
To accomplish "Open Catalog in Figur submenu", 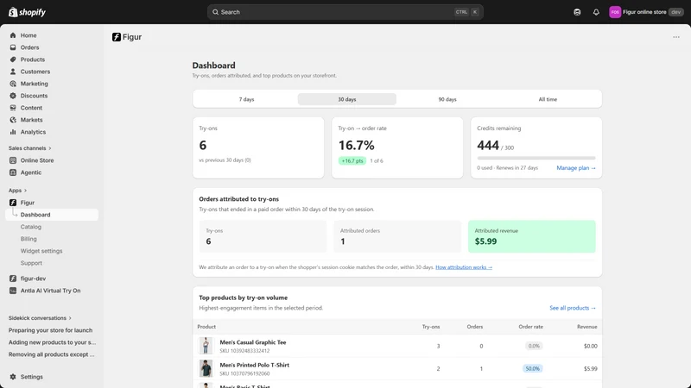I will [x=31, y=227].
